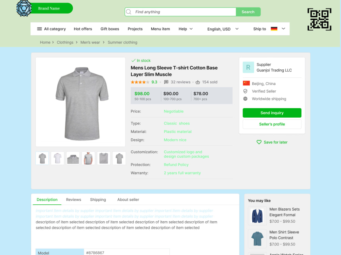The height and width of the screenshot is (255, 341).
Task: Open the Shipping tab
Action: click(98, 200)
